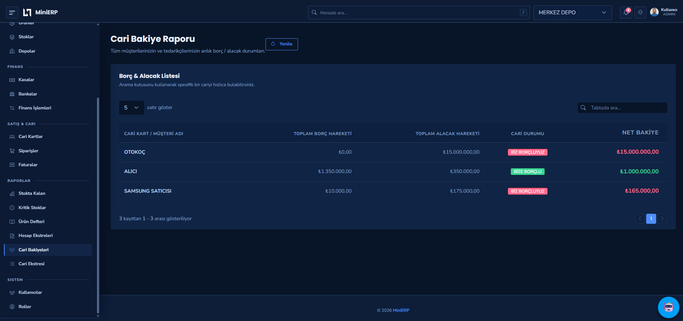Select the SAMSUNG SATICISI row name

pos(148,191)
